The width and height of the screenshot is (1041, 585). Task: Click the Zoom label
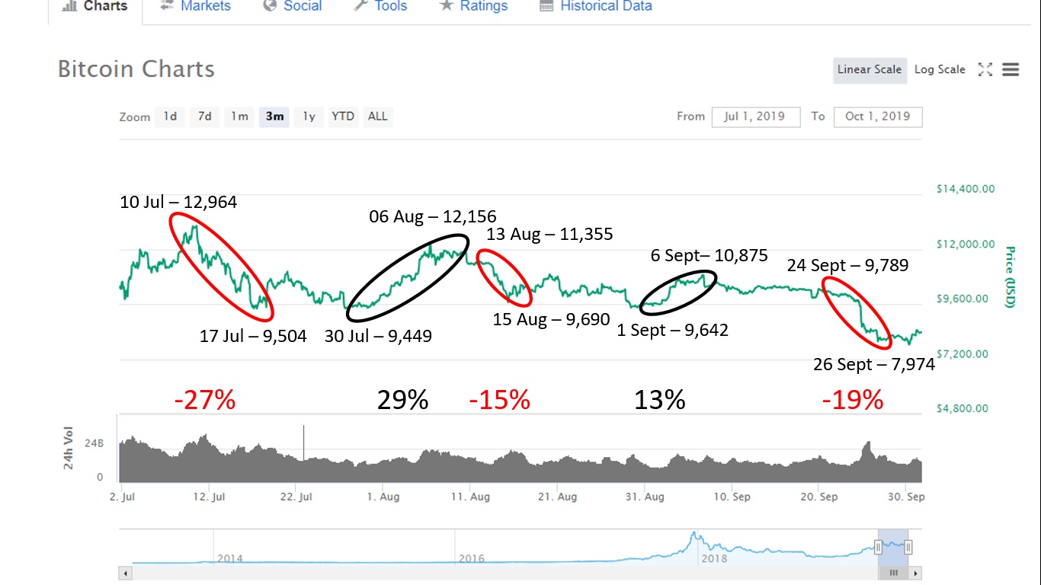135,117
